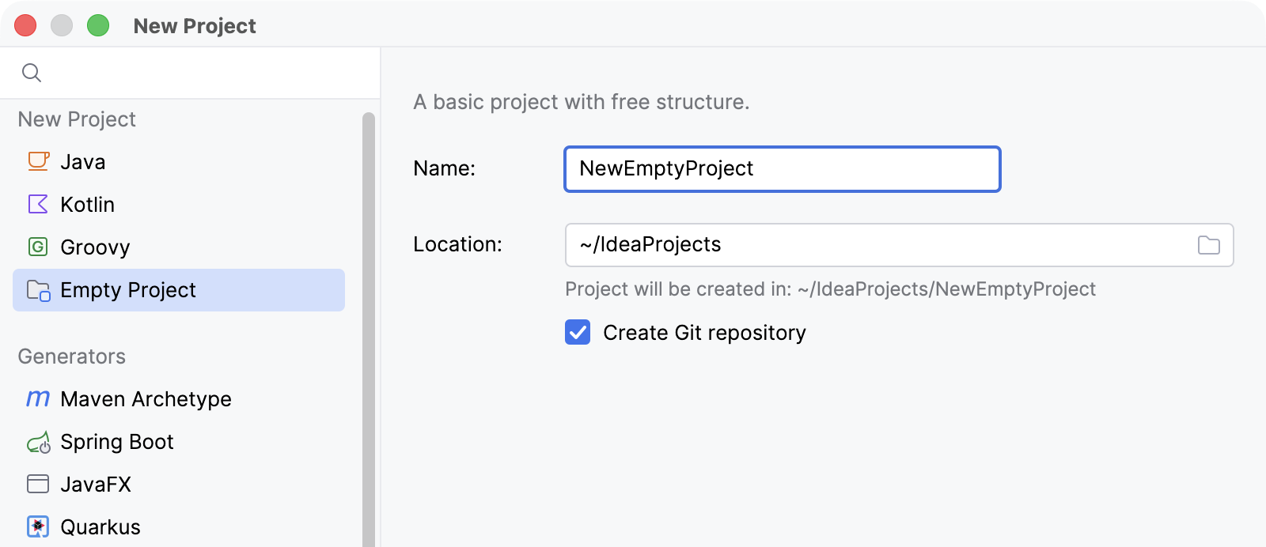The height and width of the screenshot is (547, 1266).
Task: Click the Maven Archetype m icon
Action: click(38, 398)
